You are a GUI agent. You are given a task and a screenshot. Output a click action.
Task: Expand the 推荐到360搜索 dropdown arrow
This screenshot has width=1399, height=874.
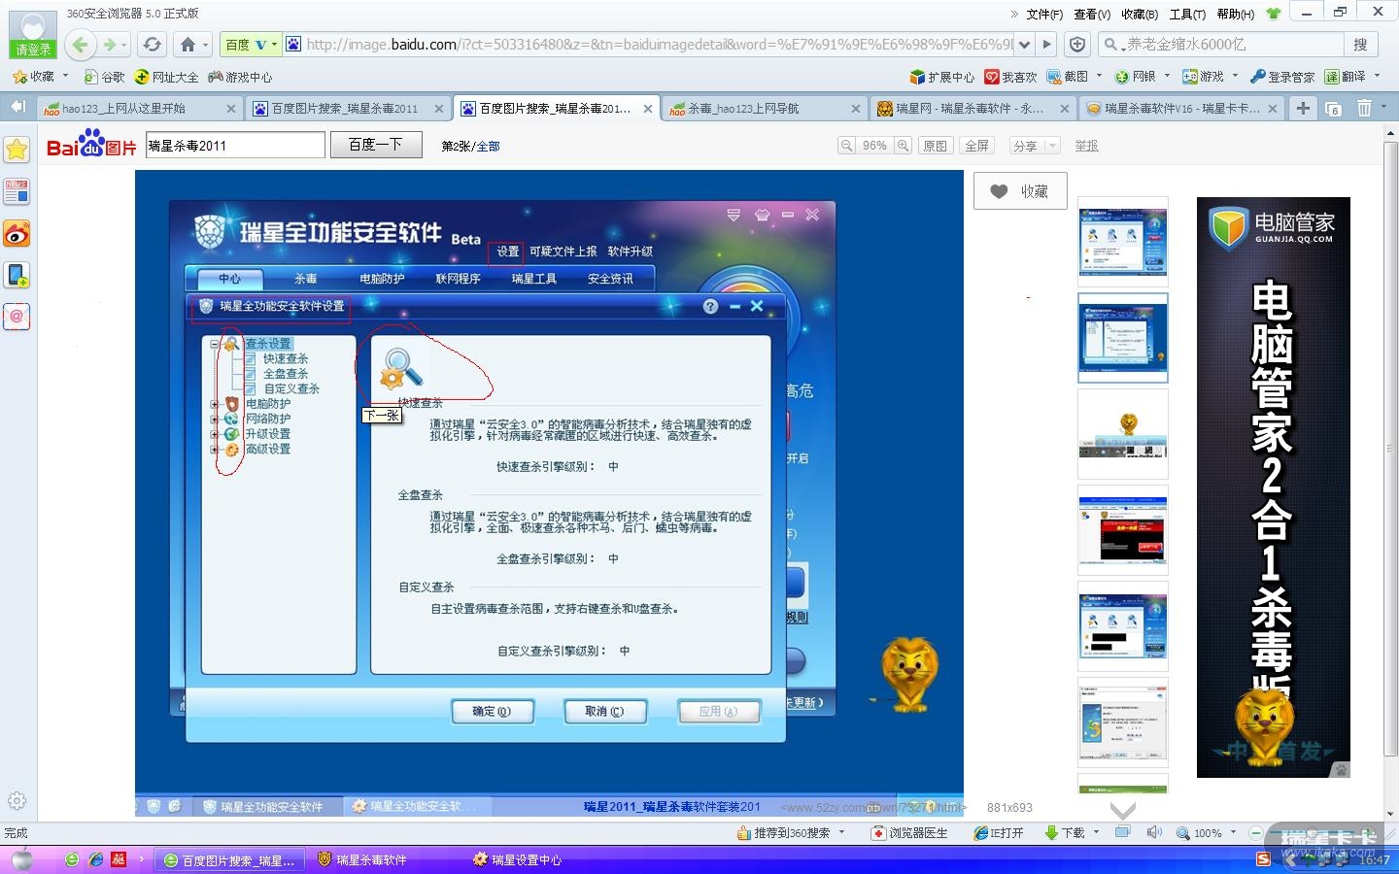841,833
